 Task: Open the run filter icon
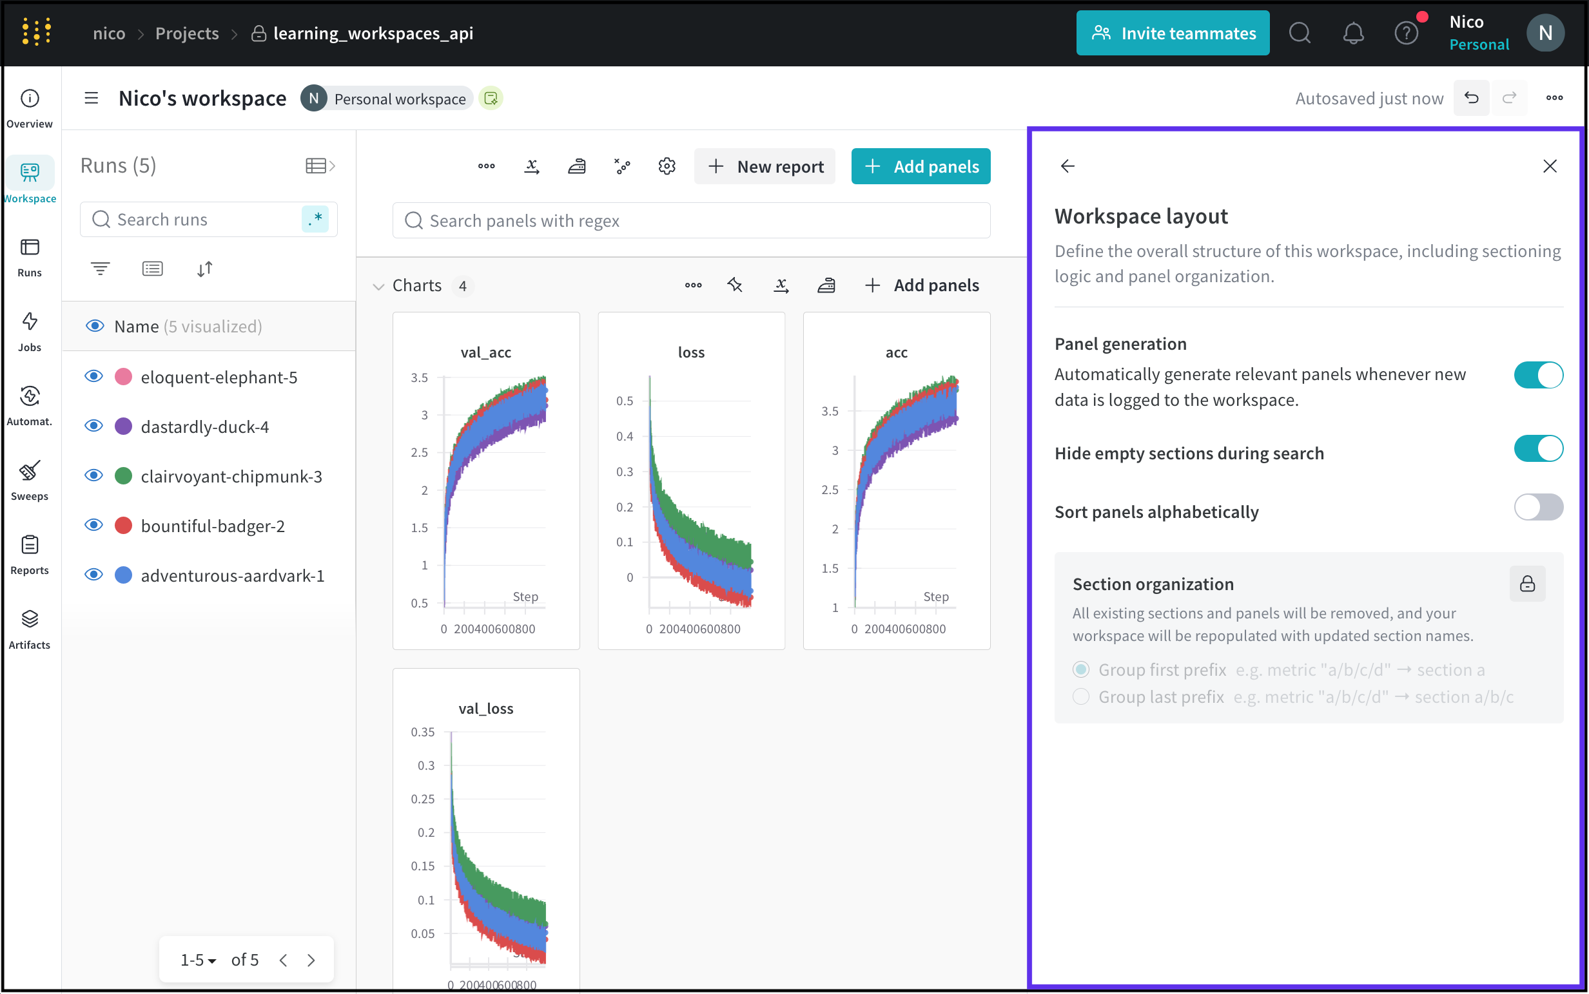pos(100,269)
